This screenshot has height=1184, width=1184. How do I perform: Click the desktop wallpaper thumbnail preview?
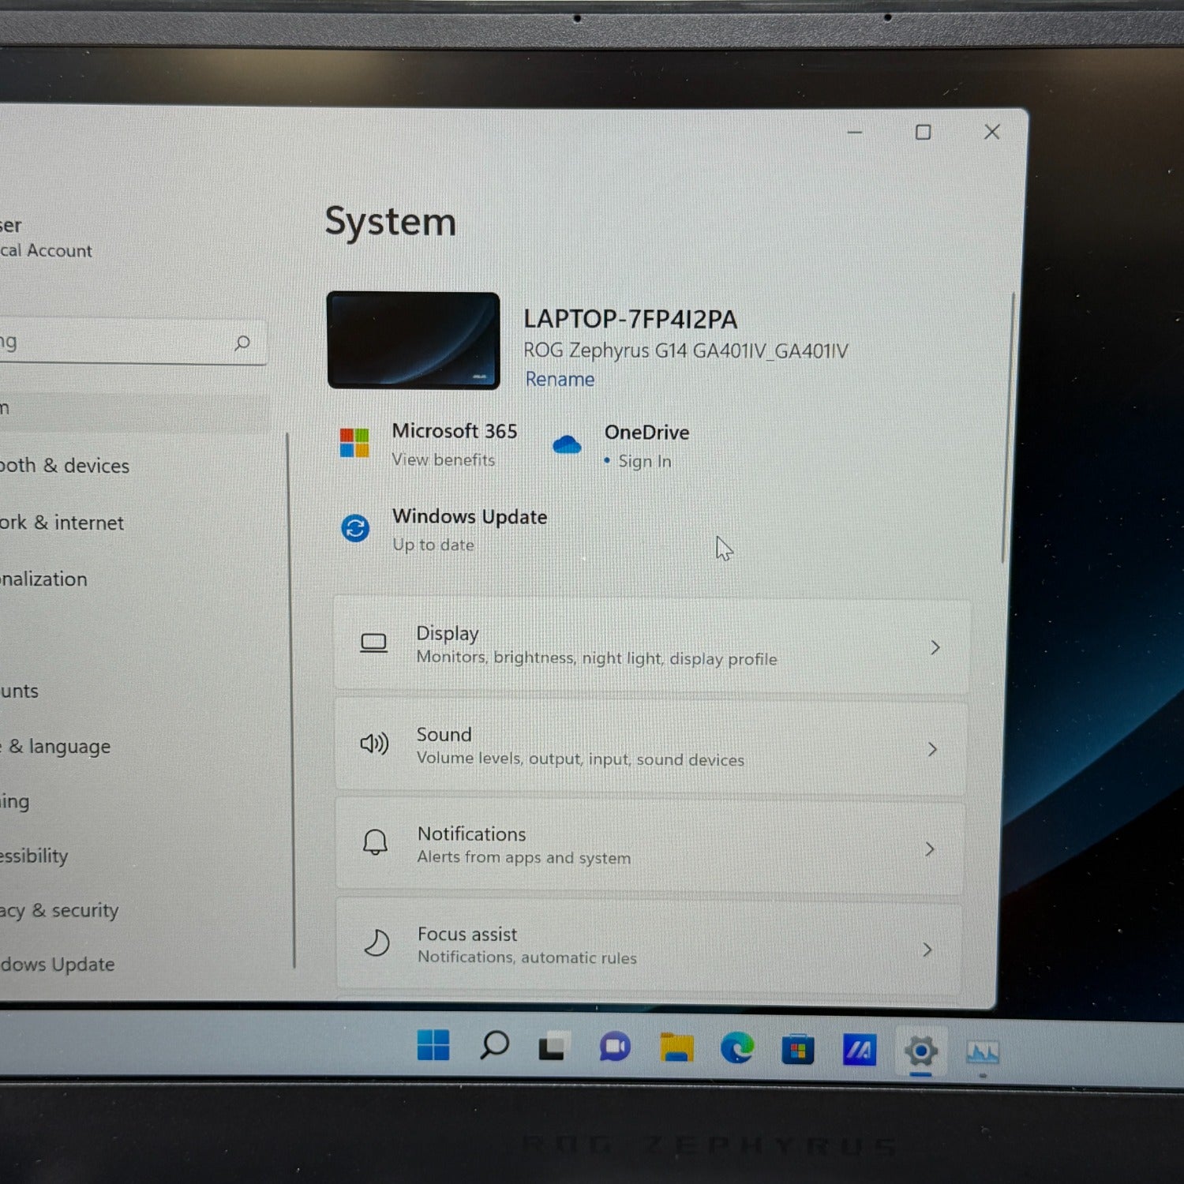pyautogui.click(x=413, y=340)
